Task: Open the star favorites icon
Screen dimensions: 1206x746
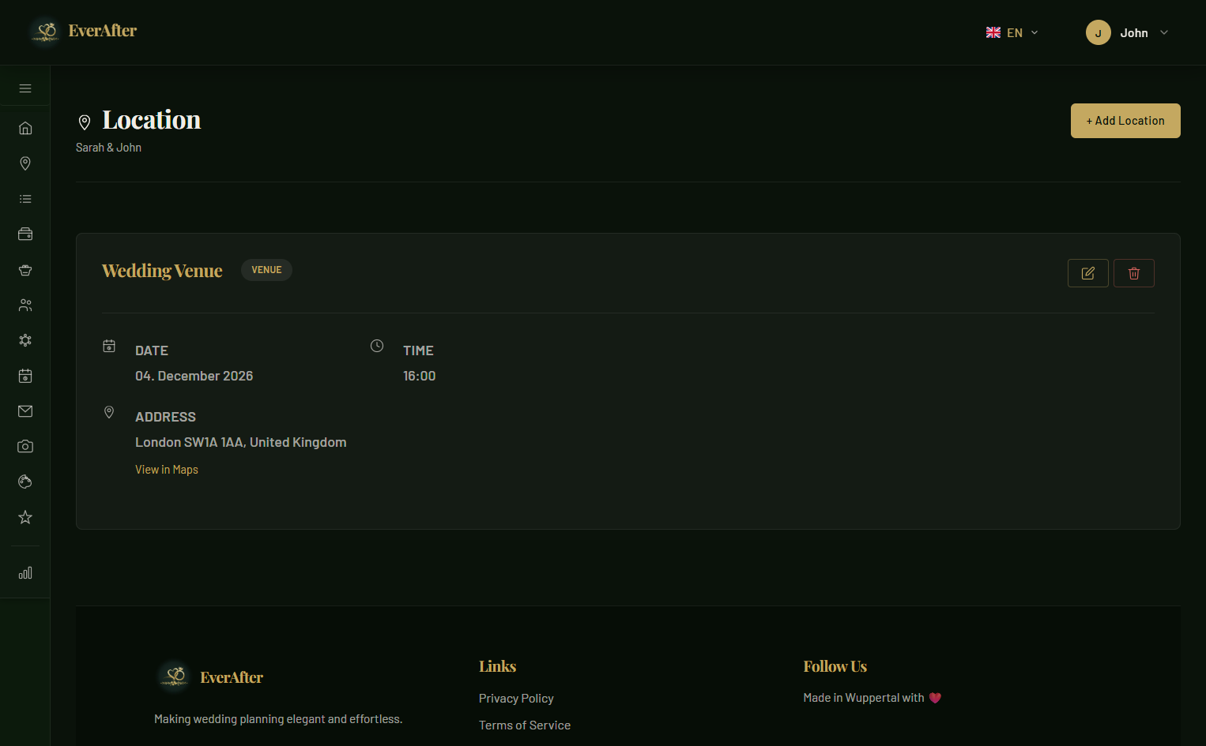Action: 25,517
